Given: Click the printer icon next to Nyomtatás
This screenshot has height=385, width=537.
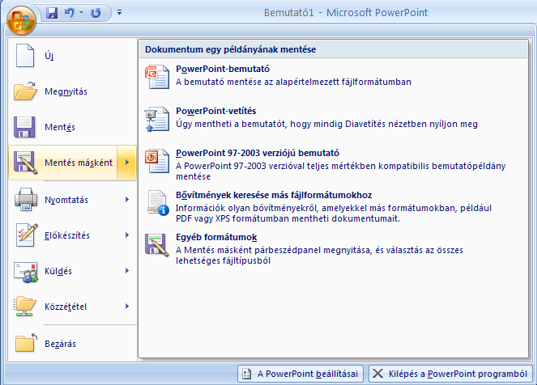Looking at the screenshot, I should pyautogui.click(x=26, y=199).
